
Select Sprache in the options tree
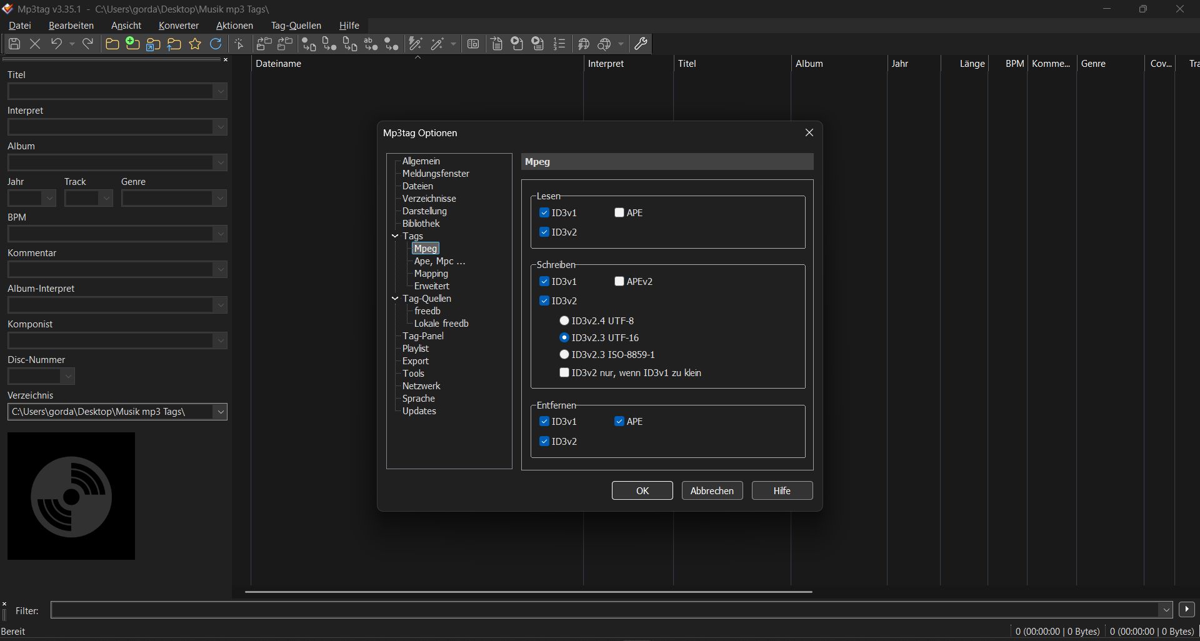point(419,399)
